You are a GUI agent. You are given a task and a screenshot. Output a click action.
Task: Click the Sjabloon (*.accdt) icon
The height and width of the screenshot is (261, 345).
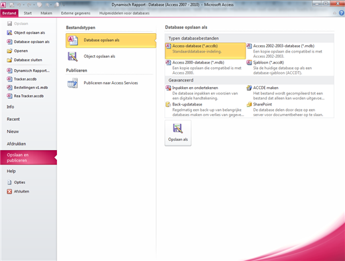(249, 62)
